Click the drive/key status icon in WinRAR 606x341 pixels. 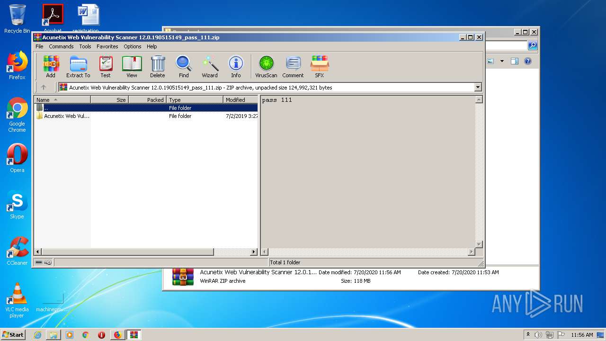[44, 262]
